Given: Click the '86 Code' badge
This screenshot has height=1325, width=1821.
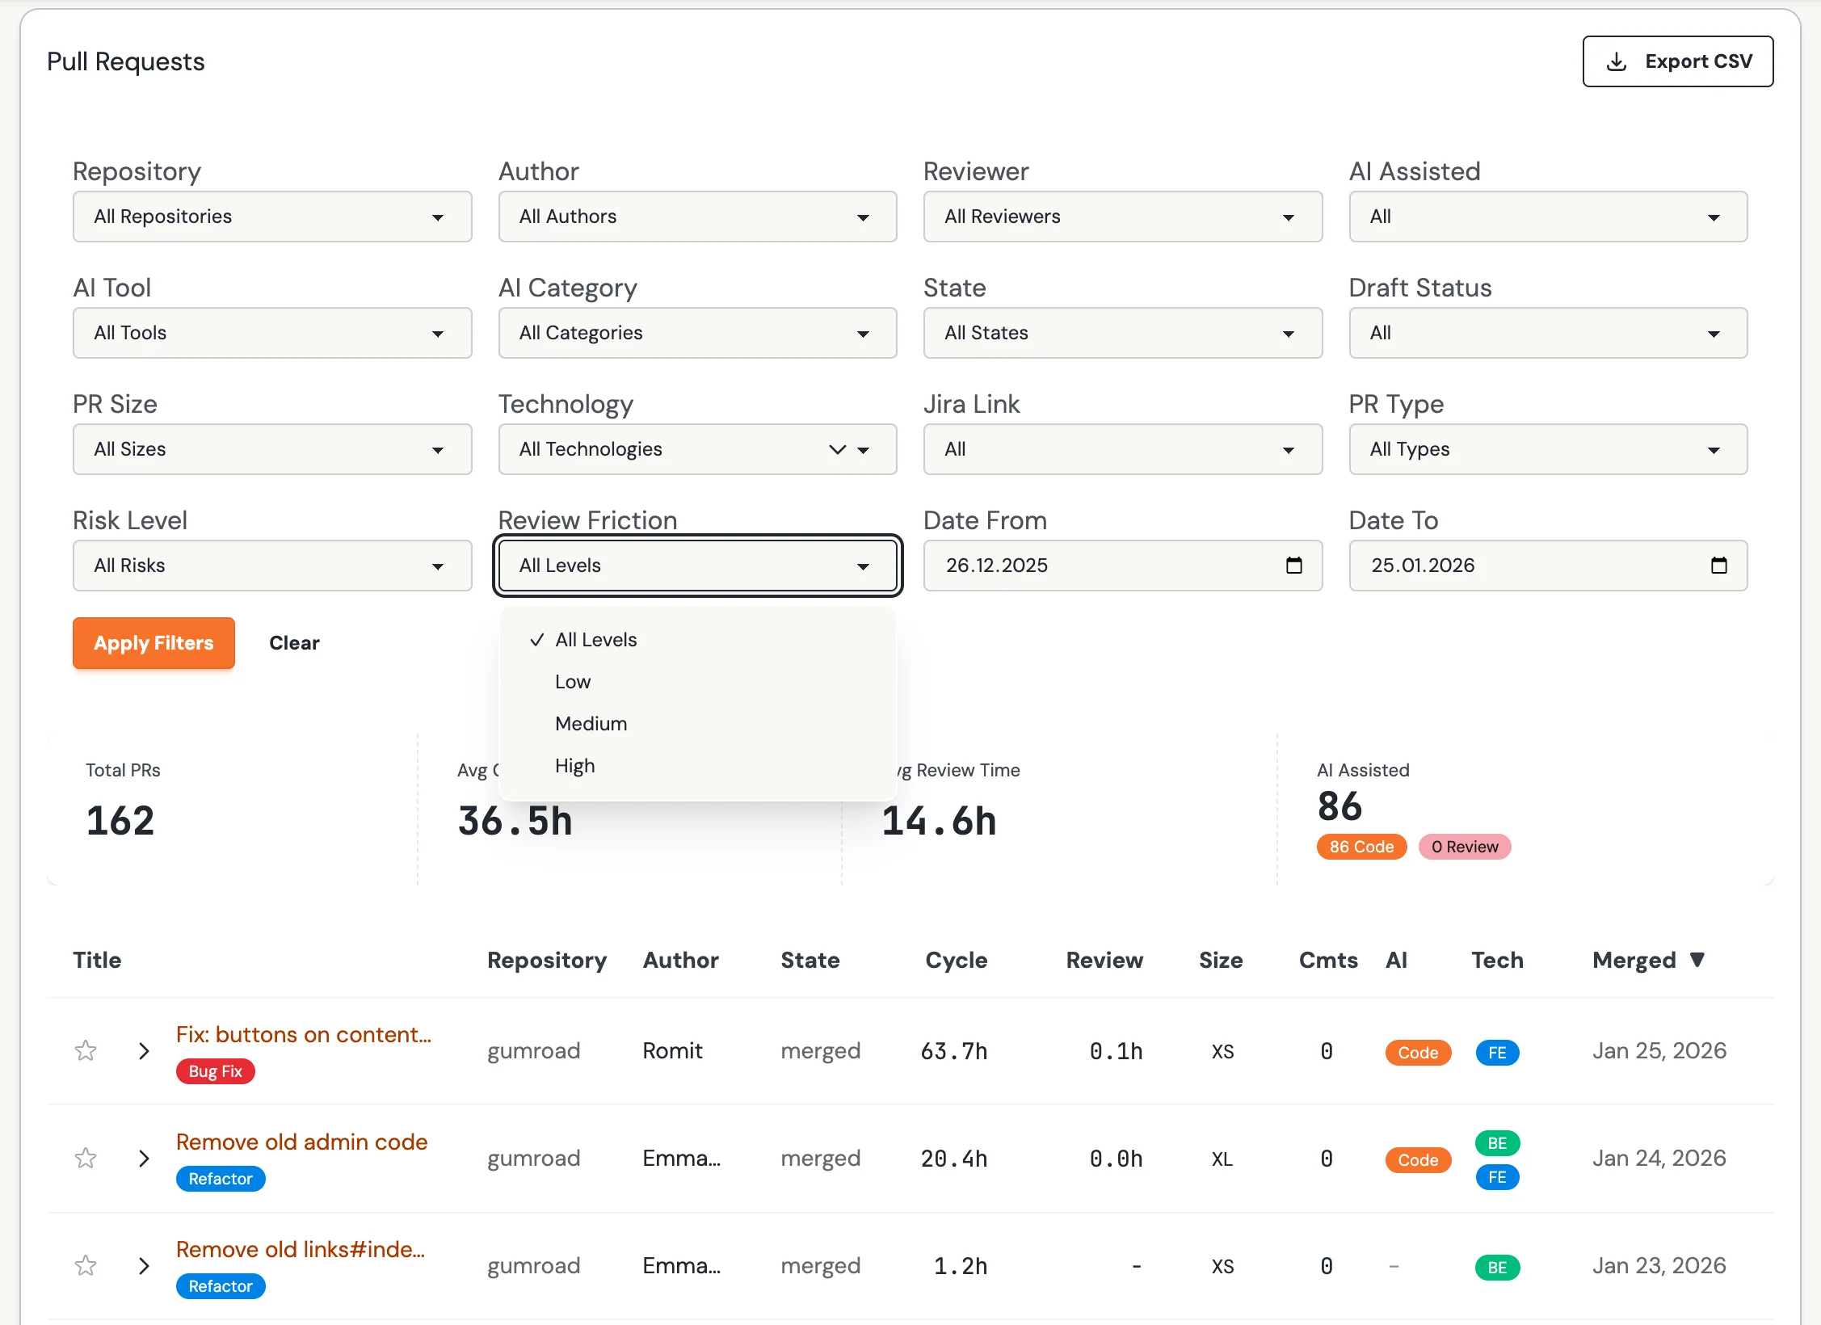Looking at the screenshot, I should pyautogui.click(x=1362, y=847).
